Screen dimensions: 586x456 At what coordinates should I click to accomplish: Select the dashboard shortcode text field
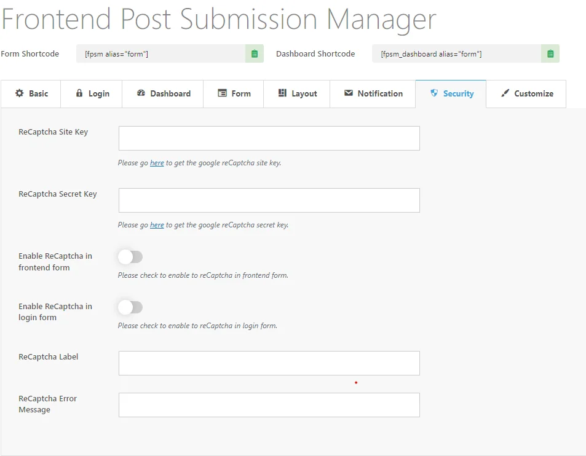[456, 54]
